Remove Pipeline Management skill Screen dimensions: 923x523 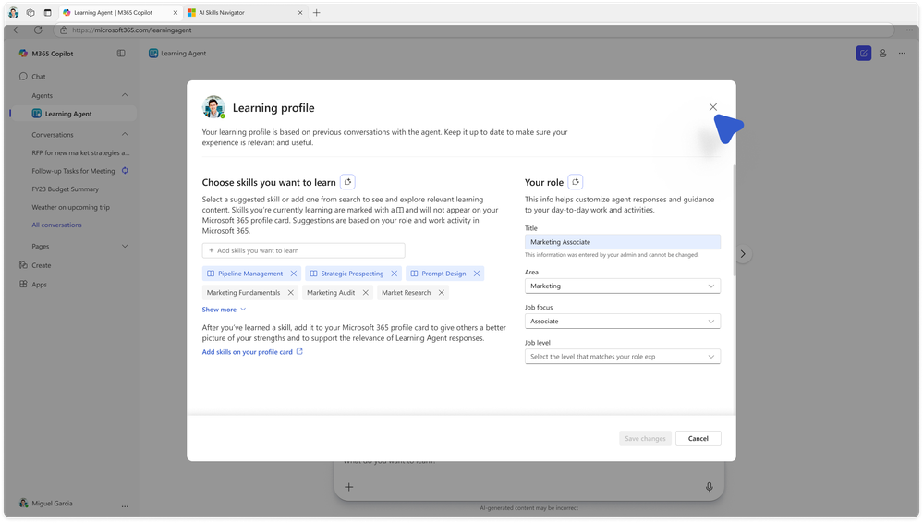point(294,274)
